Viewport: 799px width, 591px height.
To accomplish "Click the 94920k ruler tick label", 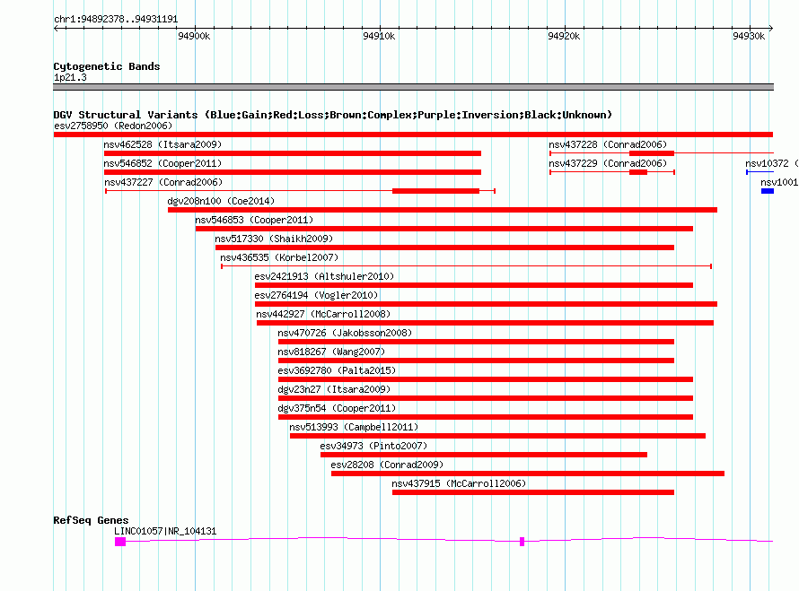I will coord(564,36).
